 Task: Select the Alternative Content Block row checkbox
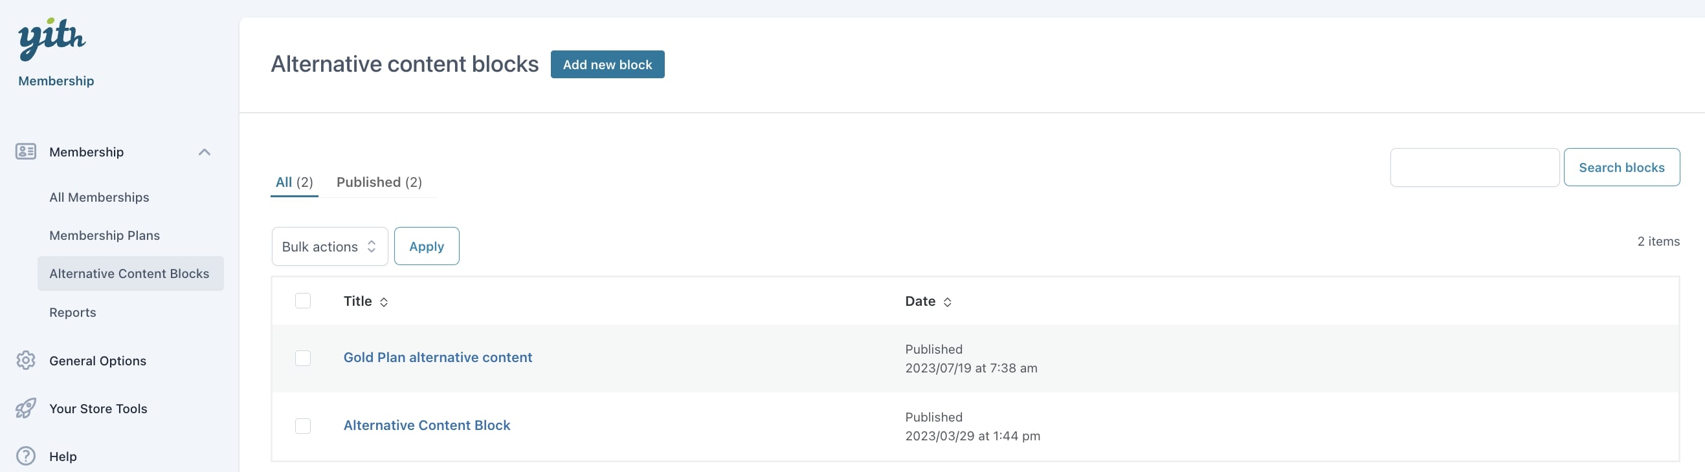(302, 425)
